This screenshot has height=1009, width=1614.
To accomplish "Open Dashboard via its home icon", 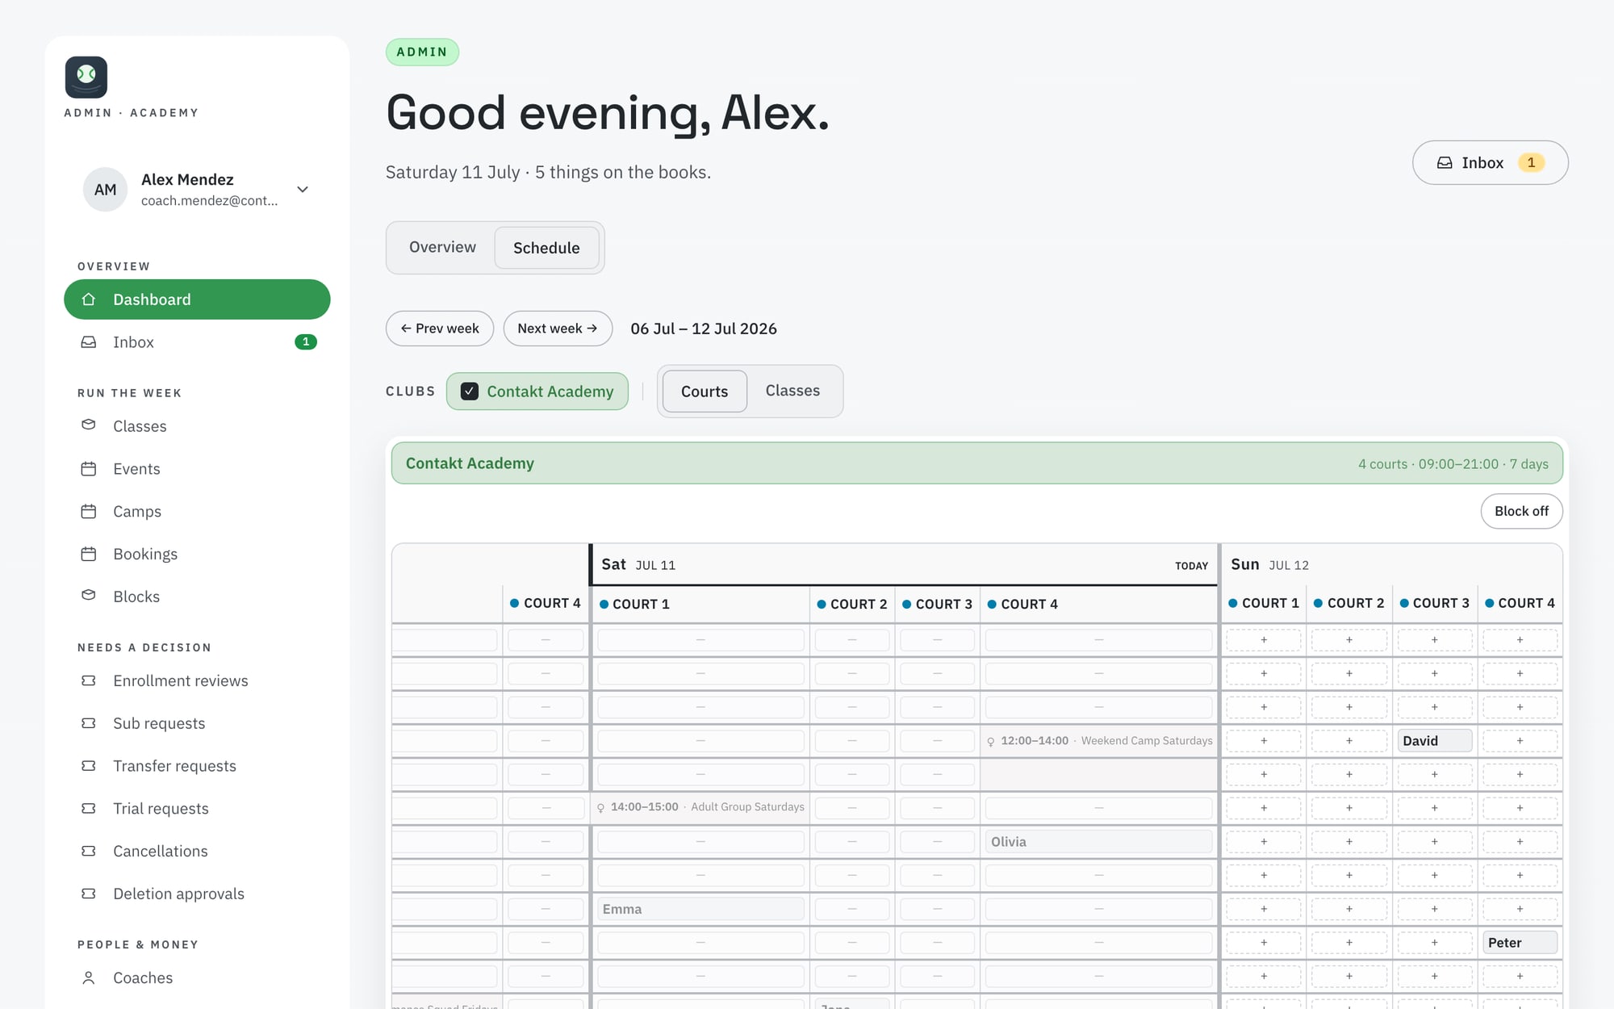I will [x=89, y=299].
